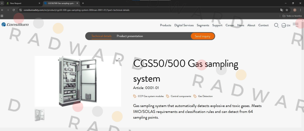Click the browser forward arrow
The image size is (304, 131).
pyautogui.click(x=8, y=10)
